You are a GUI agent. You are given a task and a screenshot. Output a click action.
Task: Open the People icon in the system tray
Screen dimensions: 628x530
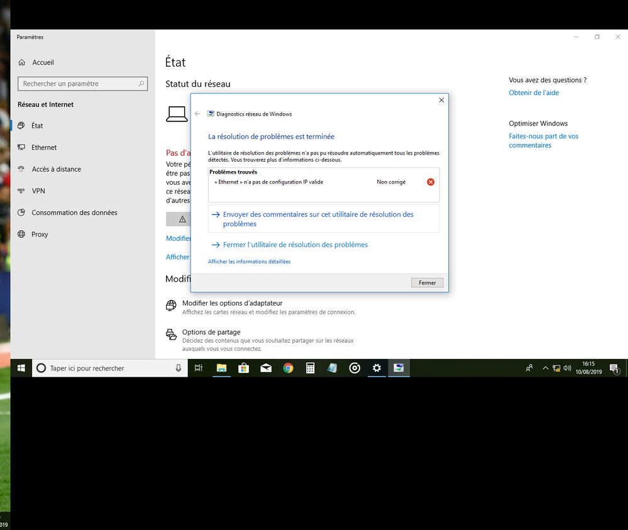529,368
